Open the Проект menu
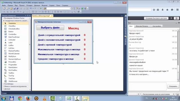180x101 pixels. pyautogui.click(x=22, y=5)
